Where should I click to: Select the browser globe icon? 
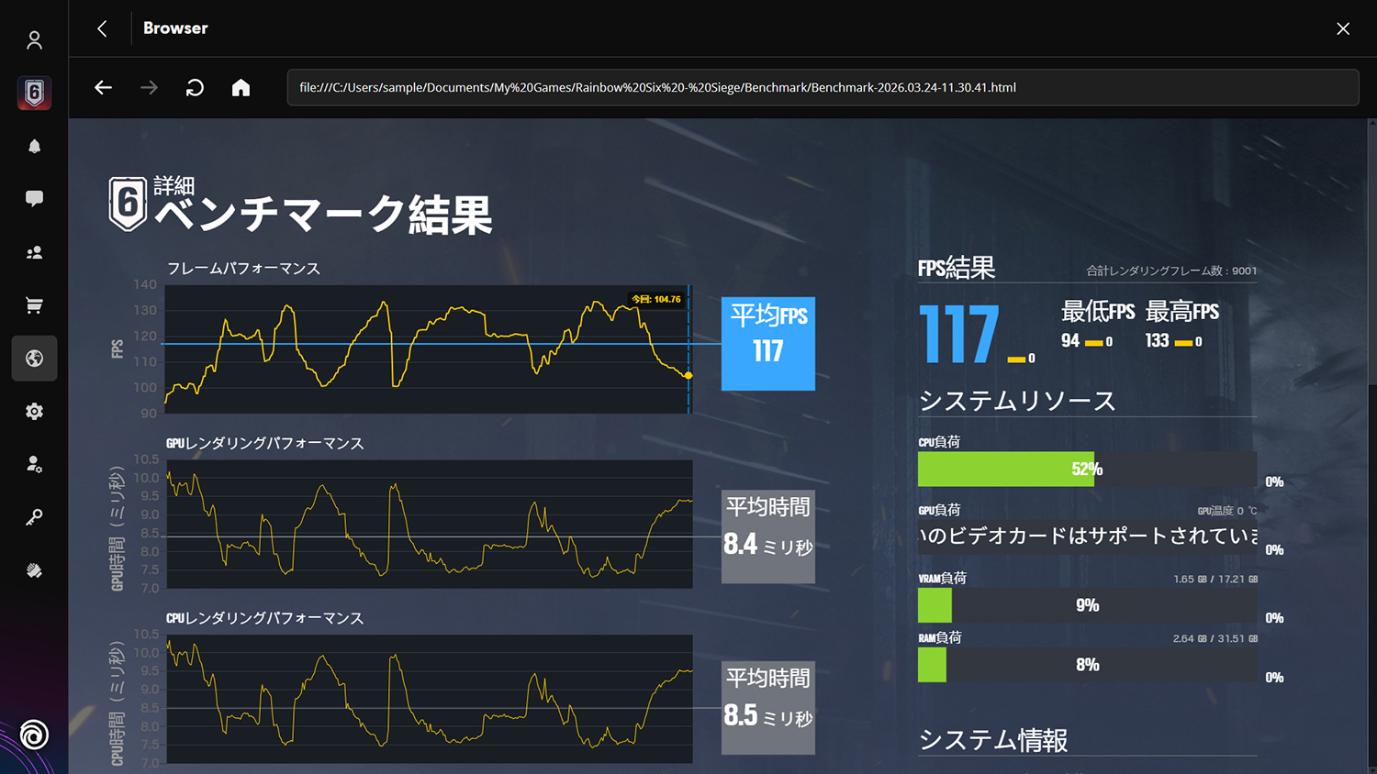pyautogui.click(x=34, y=358)
